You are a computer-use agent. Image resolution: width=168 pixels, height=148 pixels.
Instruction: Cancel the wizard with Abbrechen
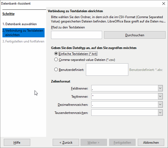coord(151,142)
